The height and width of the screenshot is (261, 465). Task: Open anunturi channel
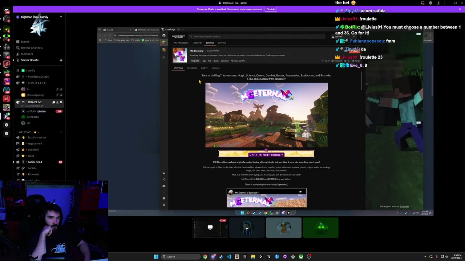tap(40, 150)
